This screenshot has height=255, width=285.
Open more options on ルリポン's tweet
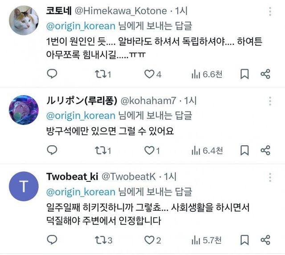click(x=271, y=101)
